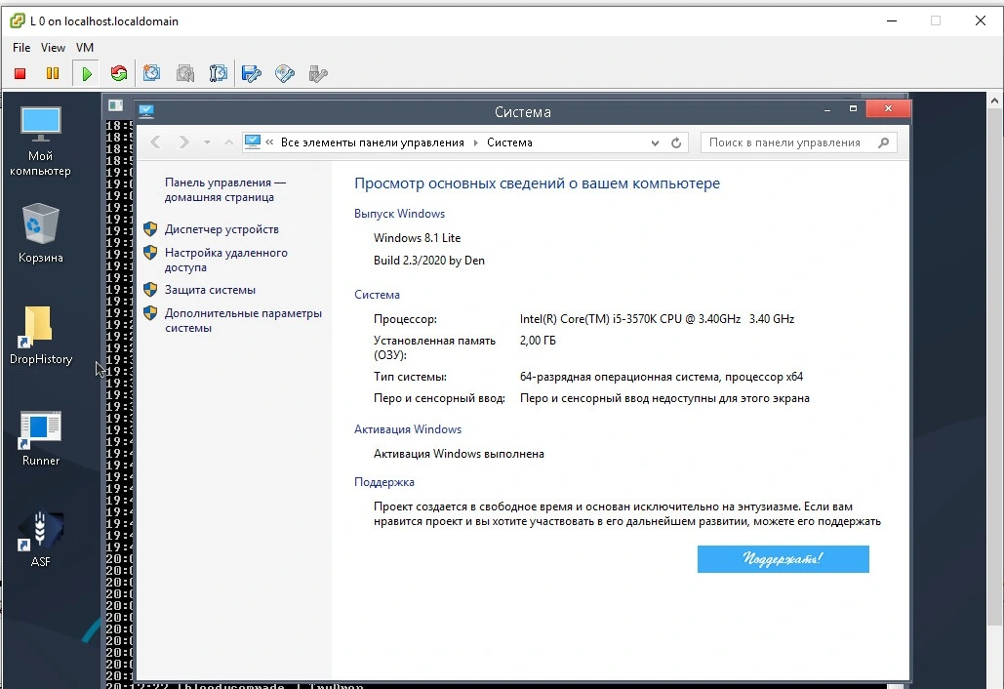Open Дополнительные параметры системы link
Screen dimensions: 1004x689
coord(243,320)
